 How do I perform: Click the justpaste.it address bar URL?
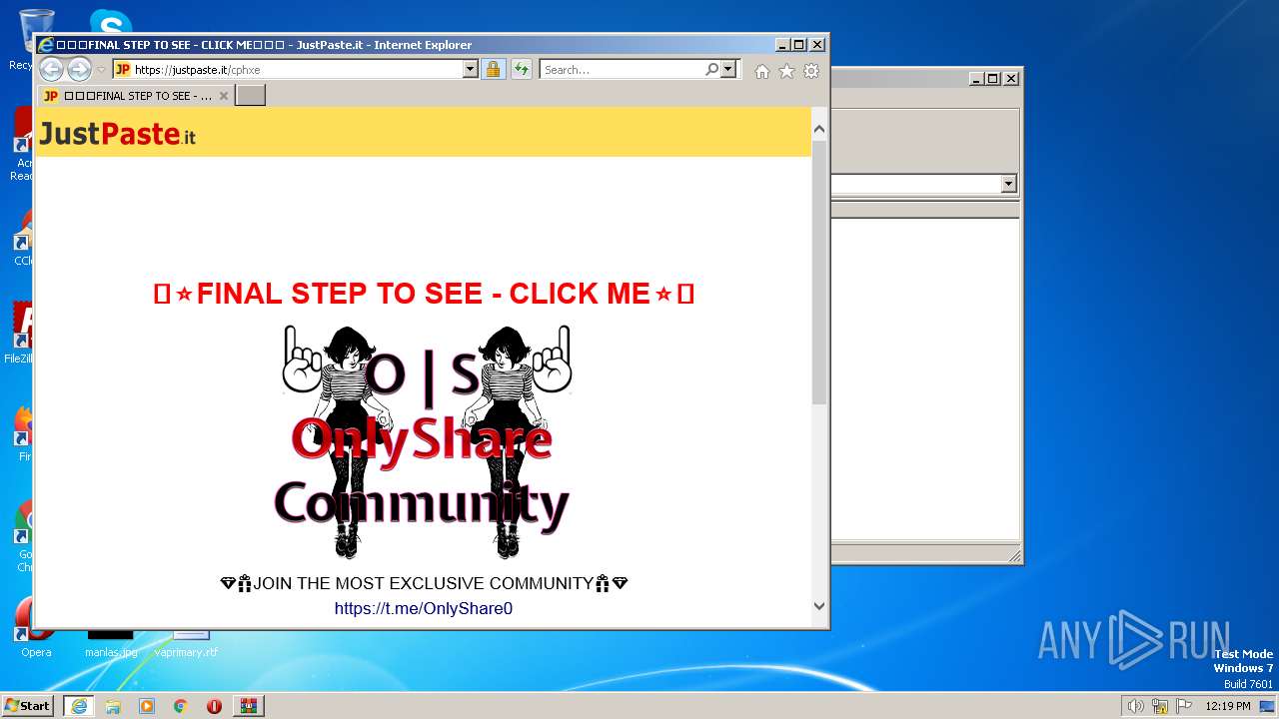tap(197, 70)
